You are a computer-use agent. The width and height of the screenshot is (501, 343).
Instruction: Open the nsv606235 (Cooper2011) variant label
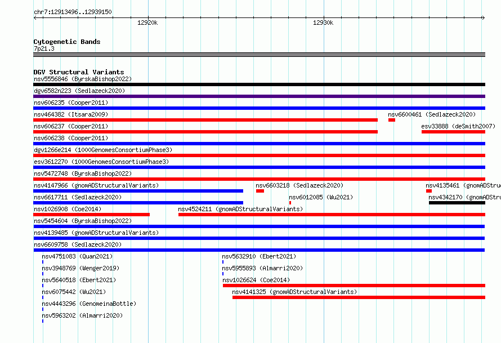click(x=71, y=103)
